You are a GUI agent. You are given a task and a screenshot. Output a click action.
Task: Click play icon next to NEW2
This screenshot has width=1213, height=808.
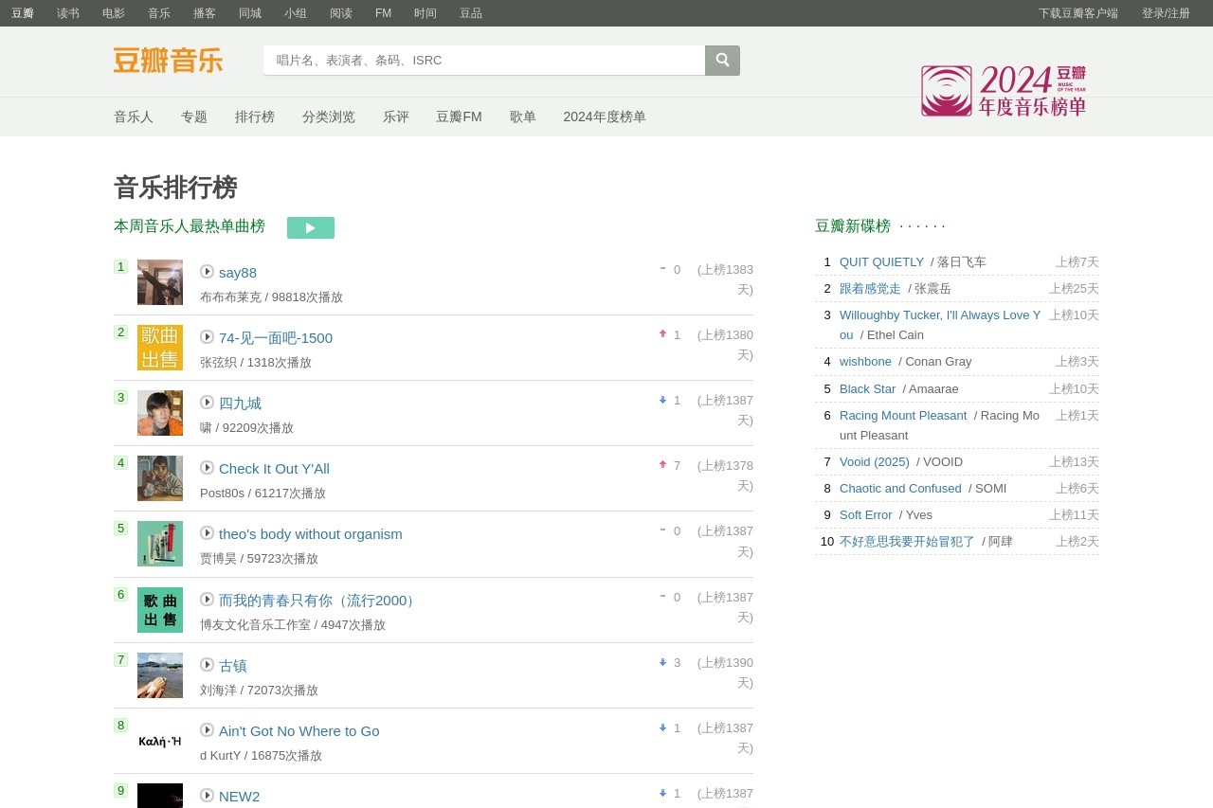click(x=207, y=796)
